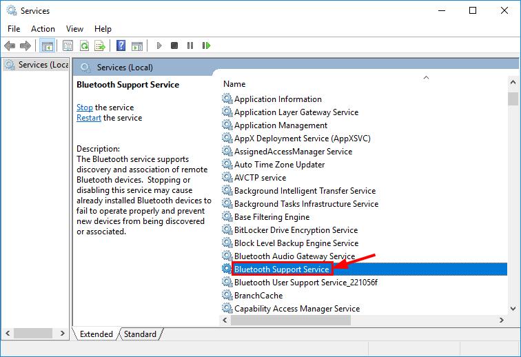
Task: Click the services list horizontal scrollbar thumb
Action: coord(291,320)
